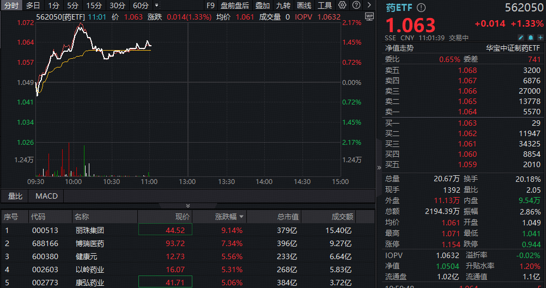
Task: Add to watchlist with plus icon
Action: (539, 38)
